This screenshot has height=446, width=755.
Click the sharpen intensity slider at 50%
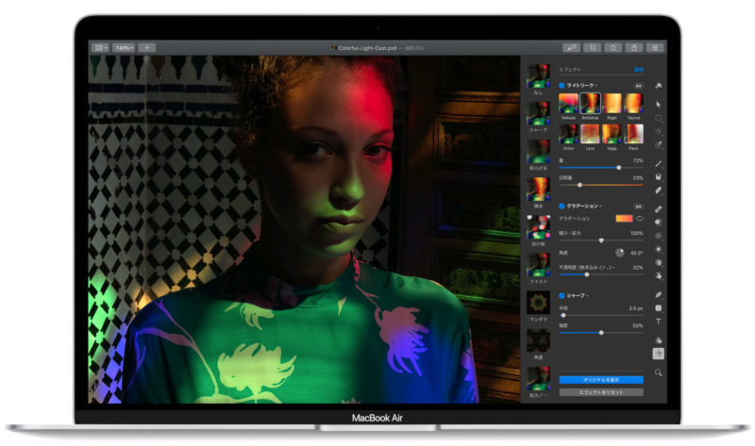click(x=601, y=333)
